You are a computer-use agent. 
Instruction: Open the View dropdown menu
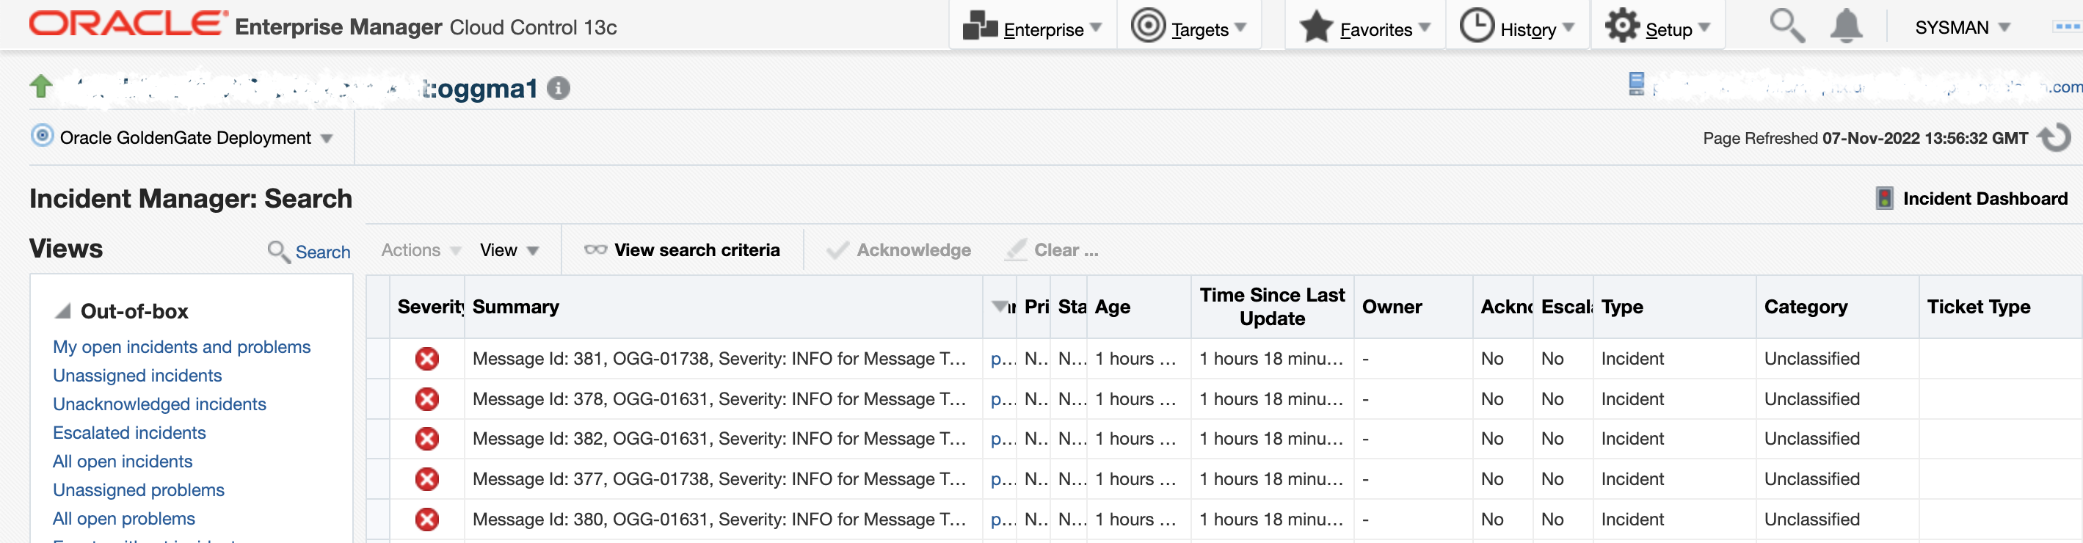[x=509, y=250]
